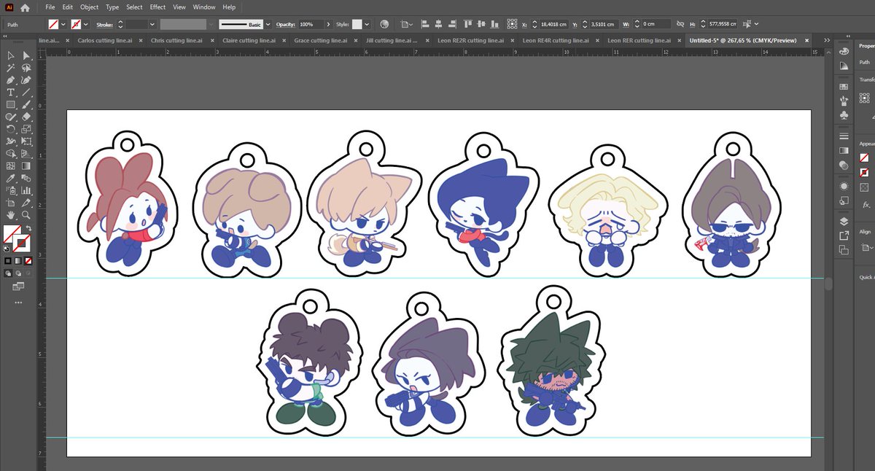Open the File menu
Screen dimensions: 875x471
[50, 7]
